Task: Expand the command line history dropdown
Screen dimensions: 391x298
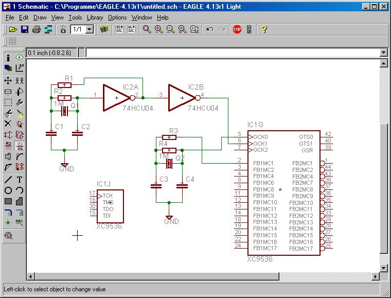Action: [383, 52]
